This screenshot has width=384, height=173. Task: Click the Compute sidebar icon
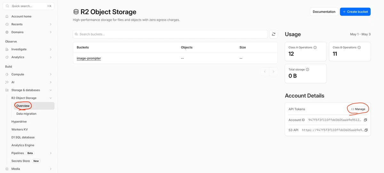click(x=7, y=74)
